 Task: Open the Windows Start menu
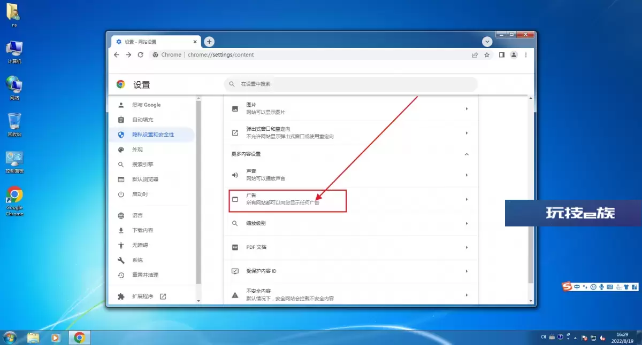[x=10, y=338]
